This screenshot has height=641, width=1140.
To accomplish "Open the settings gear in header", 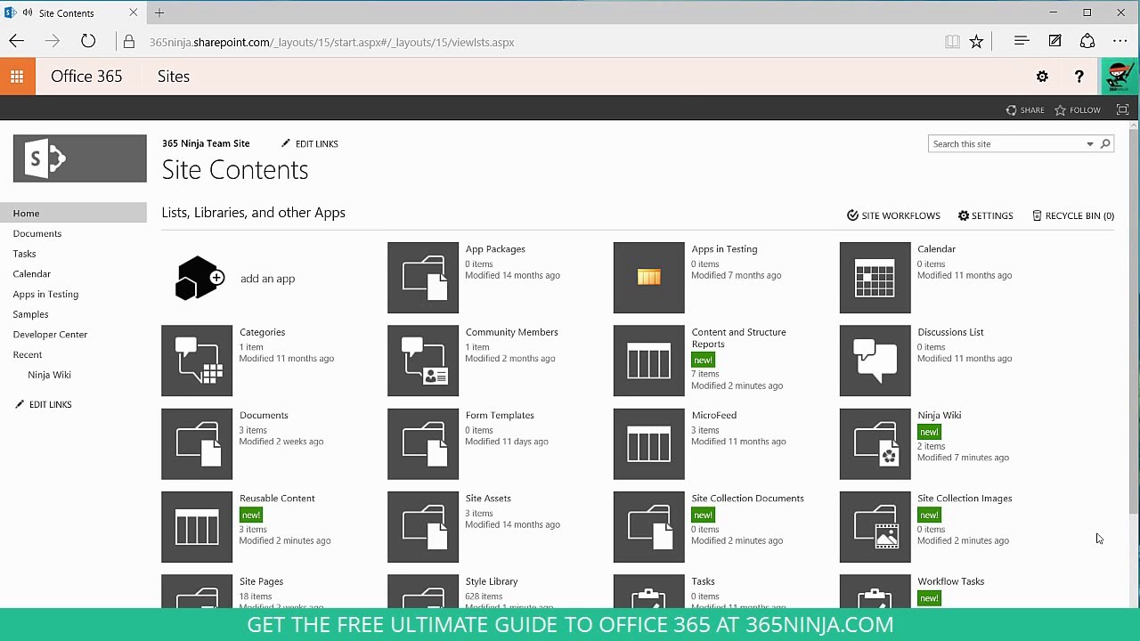I will pyautogui.click(x=1042, y=77).
